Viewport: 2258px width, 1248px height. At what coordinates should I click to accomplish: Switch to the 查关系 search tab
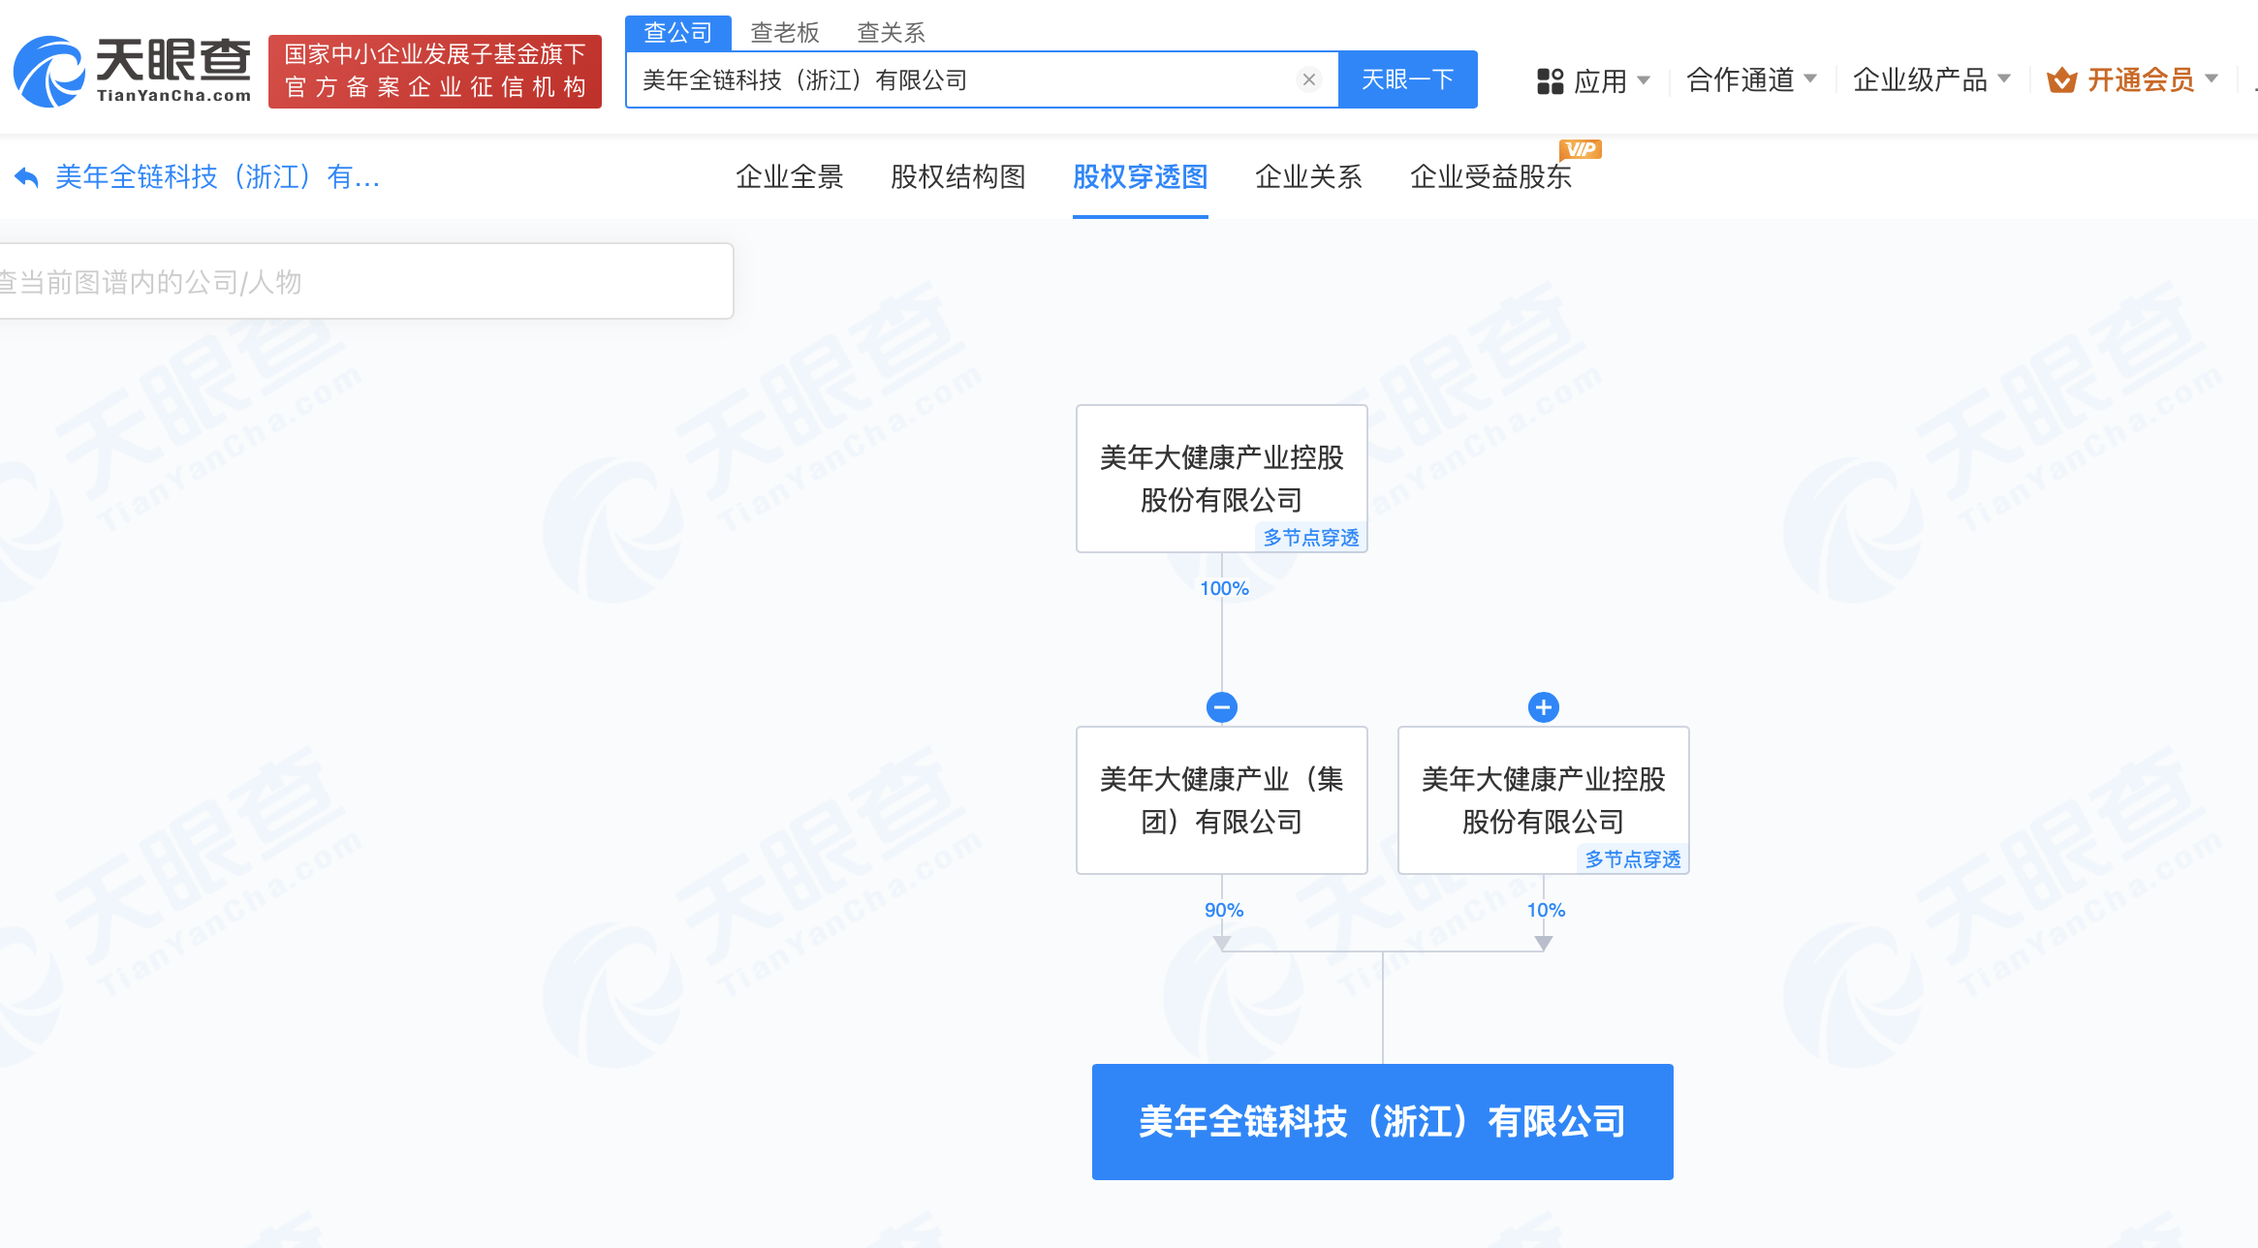pyautogui.click(x=891, y=33)
